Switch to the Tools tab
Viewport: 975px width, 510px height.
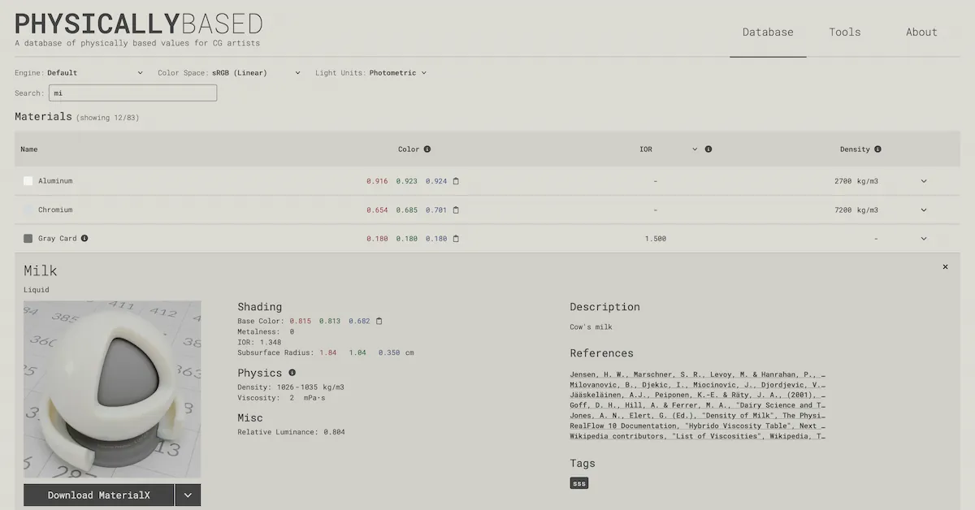844,32
